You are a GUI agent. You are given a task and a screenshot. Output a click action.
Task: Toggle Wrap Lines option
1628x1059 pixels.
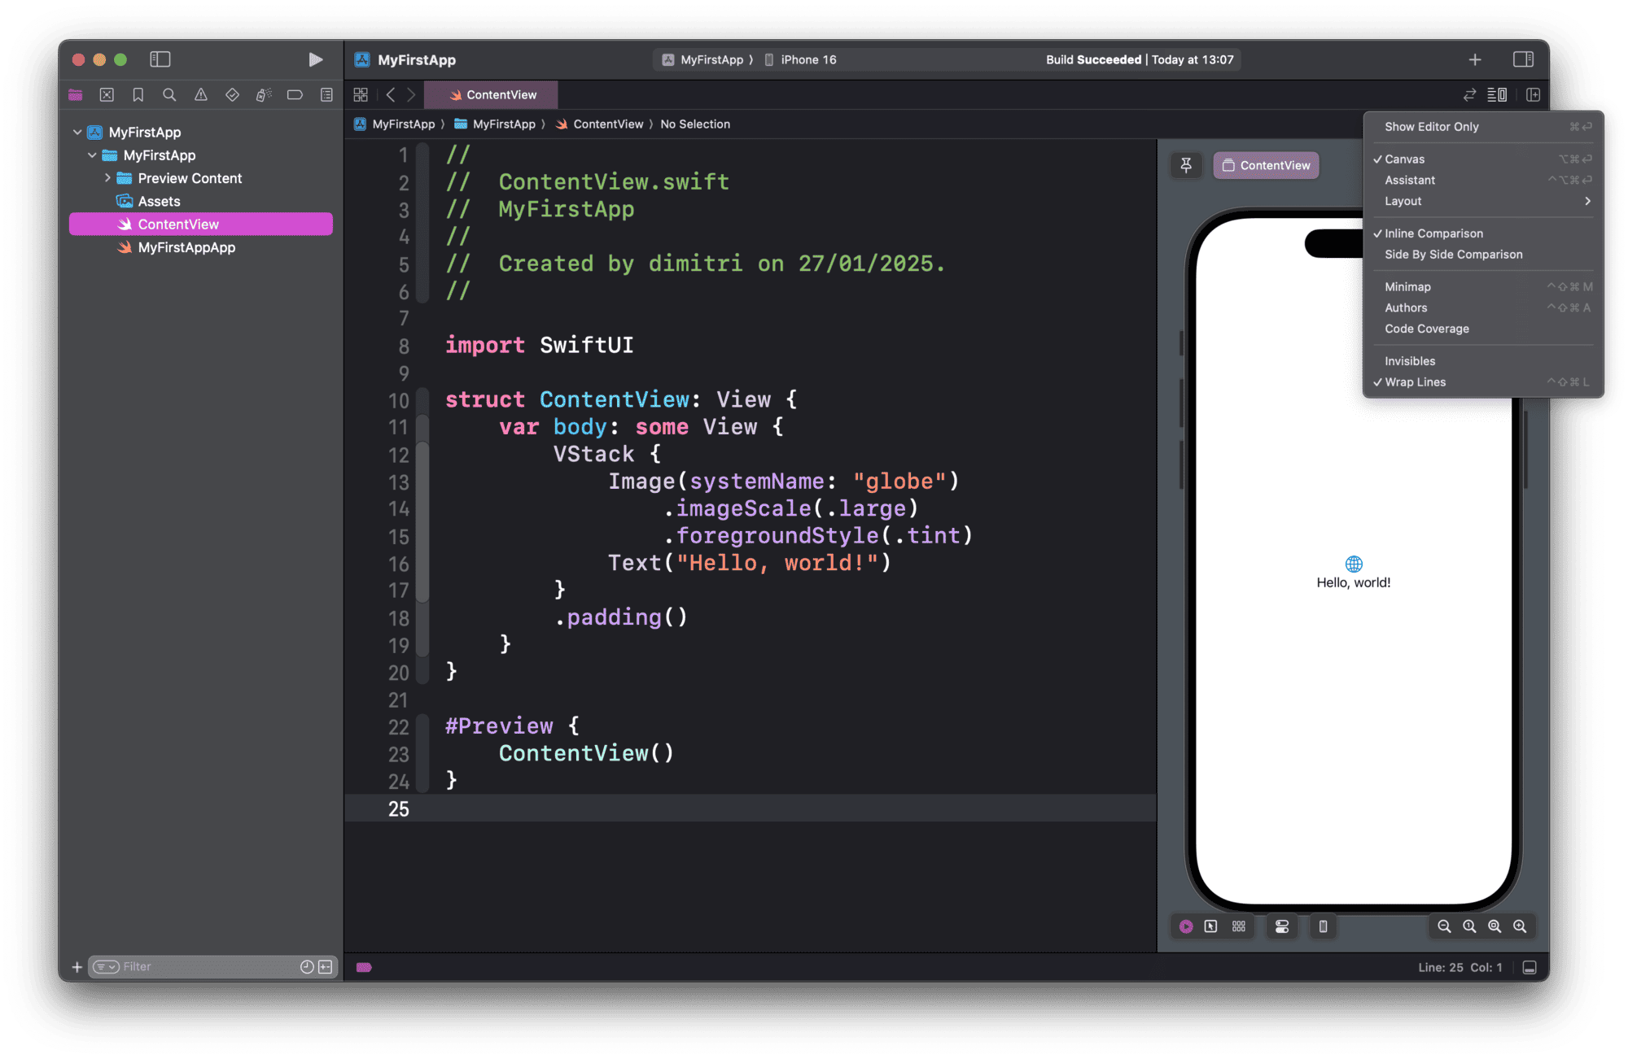pos(1483,382)
